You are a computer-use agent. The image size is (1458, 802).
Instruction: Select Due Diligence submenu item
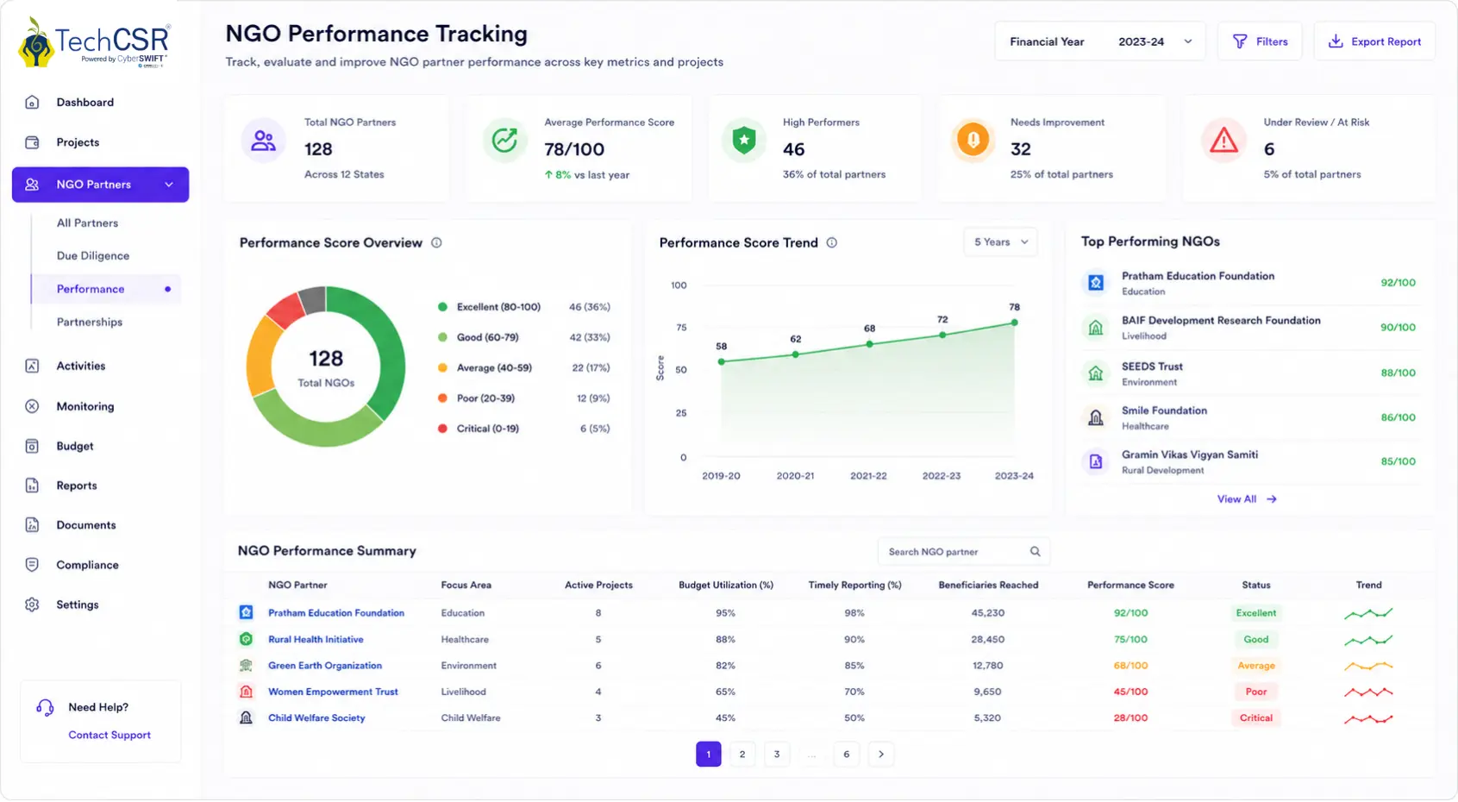(x=93, y=256)
